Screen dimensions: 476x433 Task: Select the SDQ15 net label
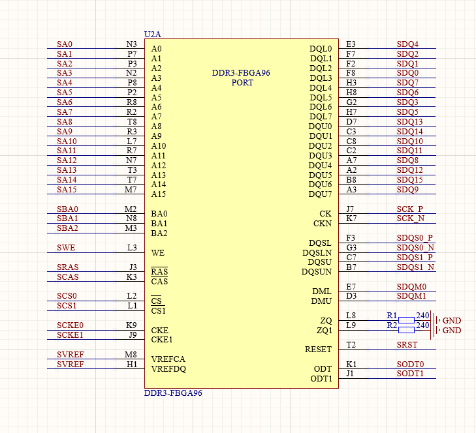410,180
